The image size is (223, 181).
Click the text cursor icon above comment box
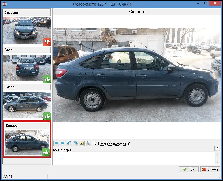(x=217, y=149)
